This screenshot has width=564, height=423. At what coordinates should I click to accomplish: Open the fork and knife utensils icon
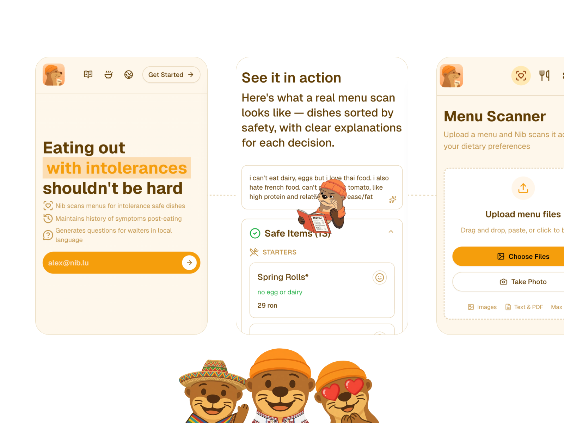click(544, 75)
